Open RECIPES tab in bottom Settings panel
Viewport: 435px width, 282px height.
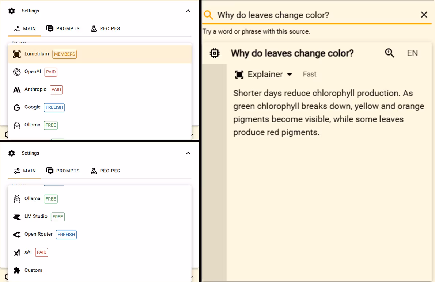105,171
